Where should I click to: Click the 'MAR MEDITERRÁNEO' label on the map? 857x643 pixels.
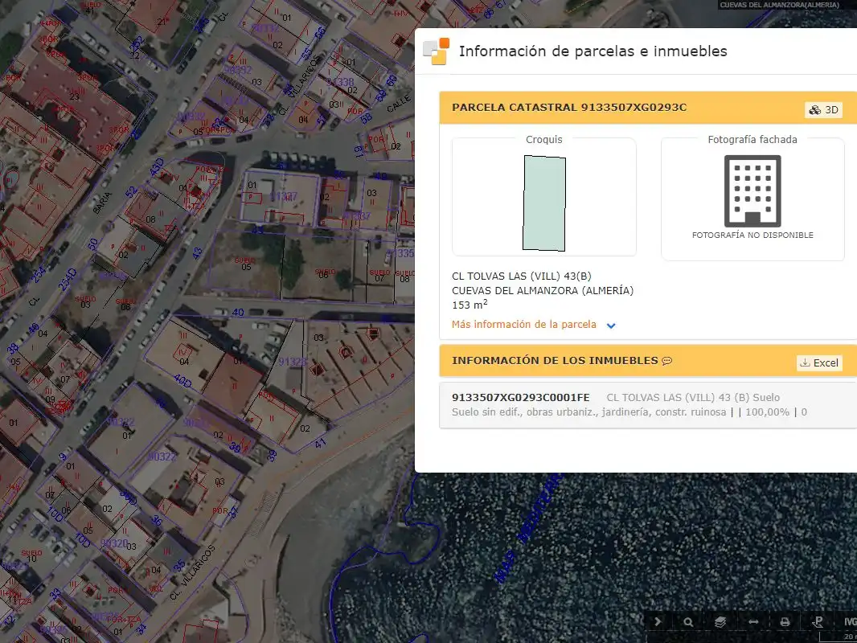tap(527, 528)
